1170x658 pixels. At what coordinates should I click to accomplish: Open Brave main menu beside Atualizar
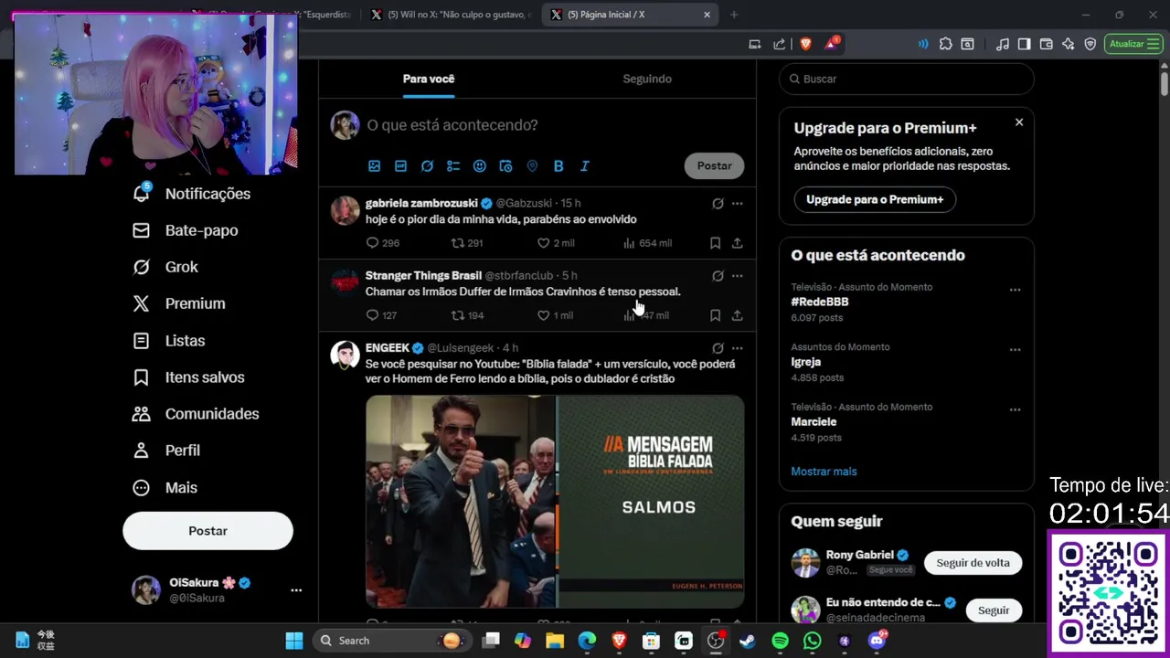pos(1153,44)
